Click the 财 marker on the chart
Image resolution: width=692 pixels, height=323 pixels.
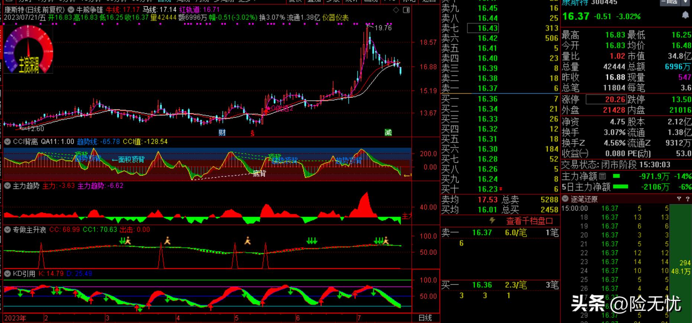pos(222,133)
